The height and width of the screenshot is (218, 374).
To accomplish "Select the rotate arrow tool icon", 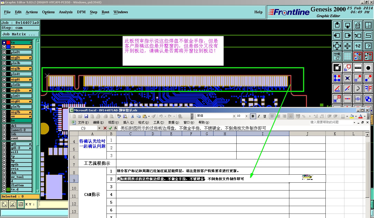I will (x=358, y=88).
